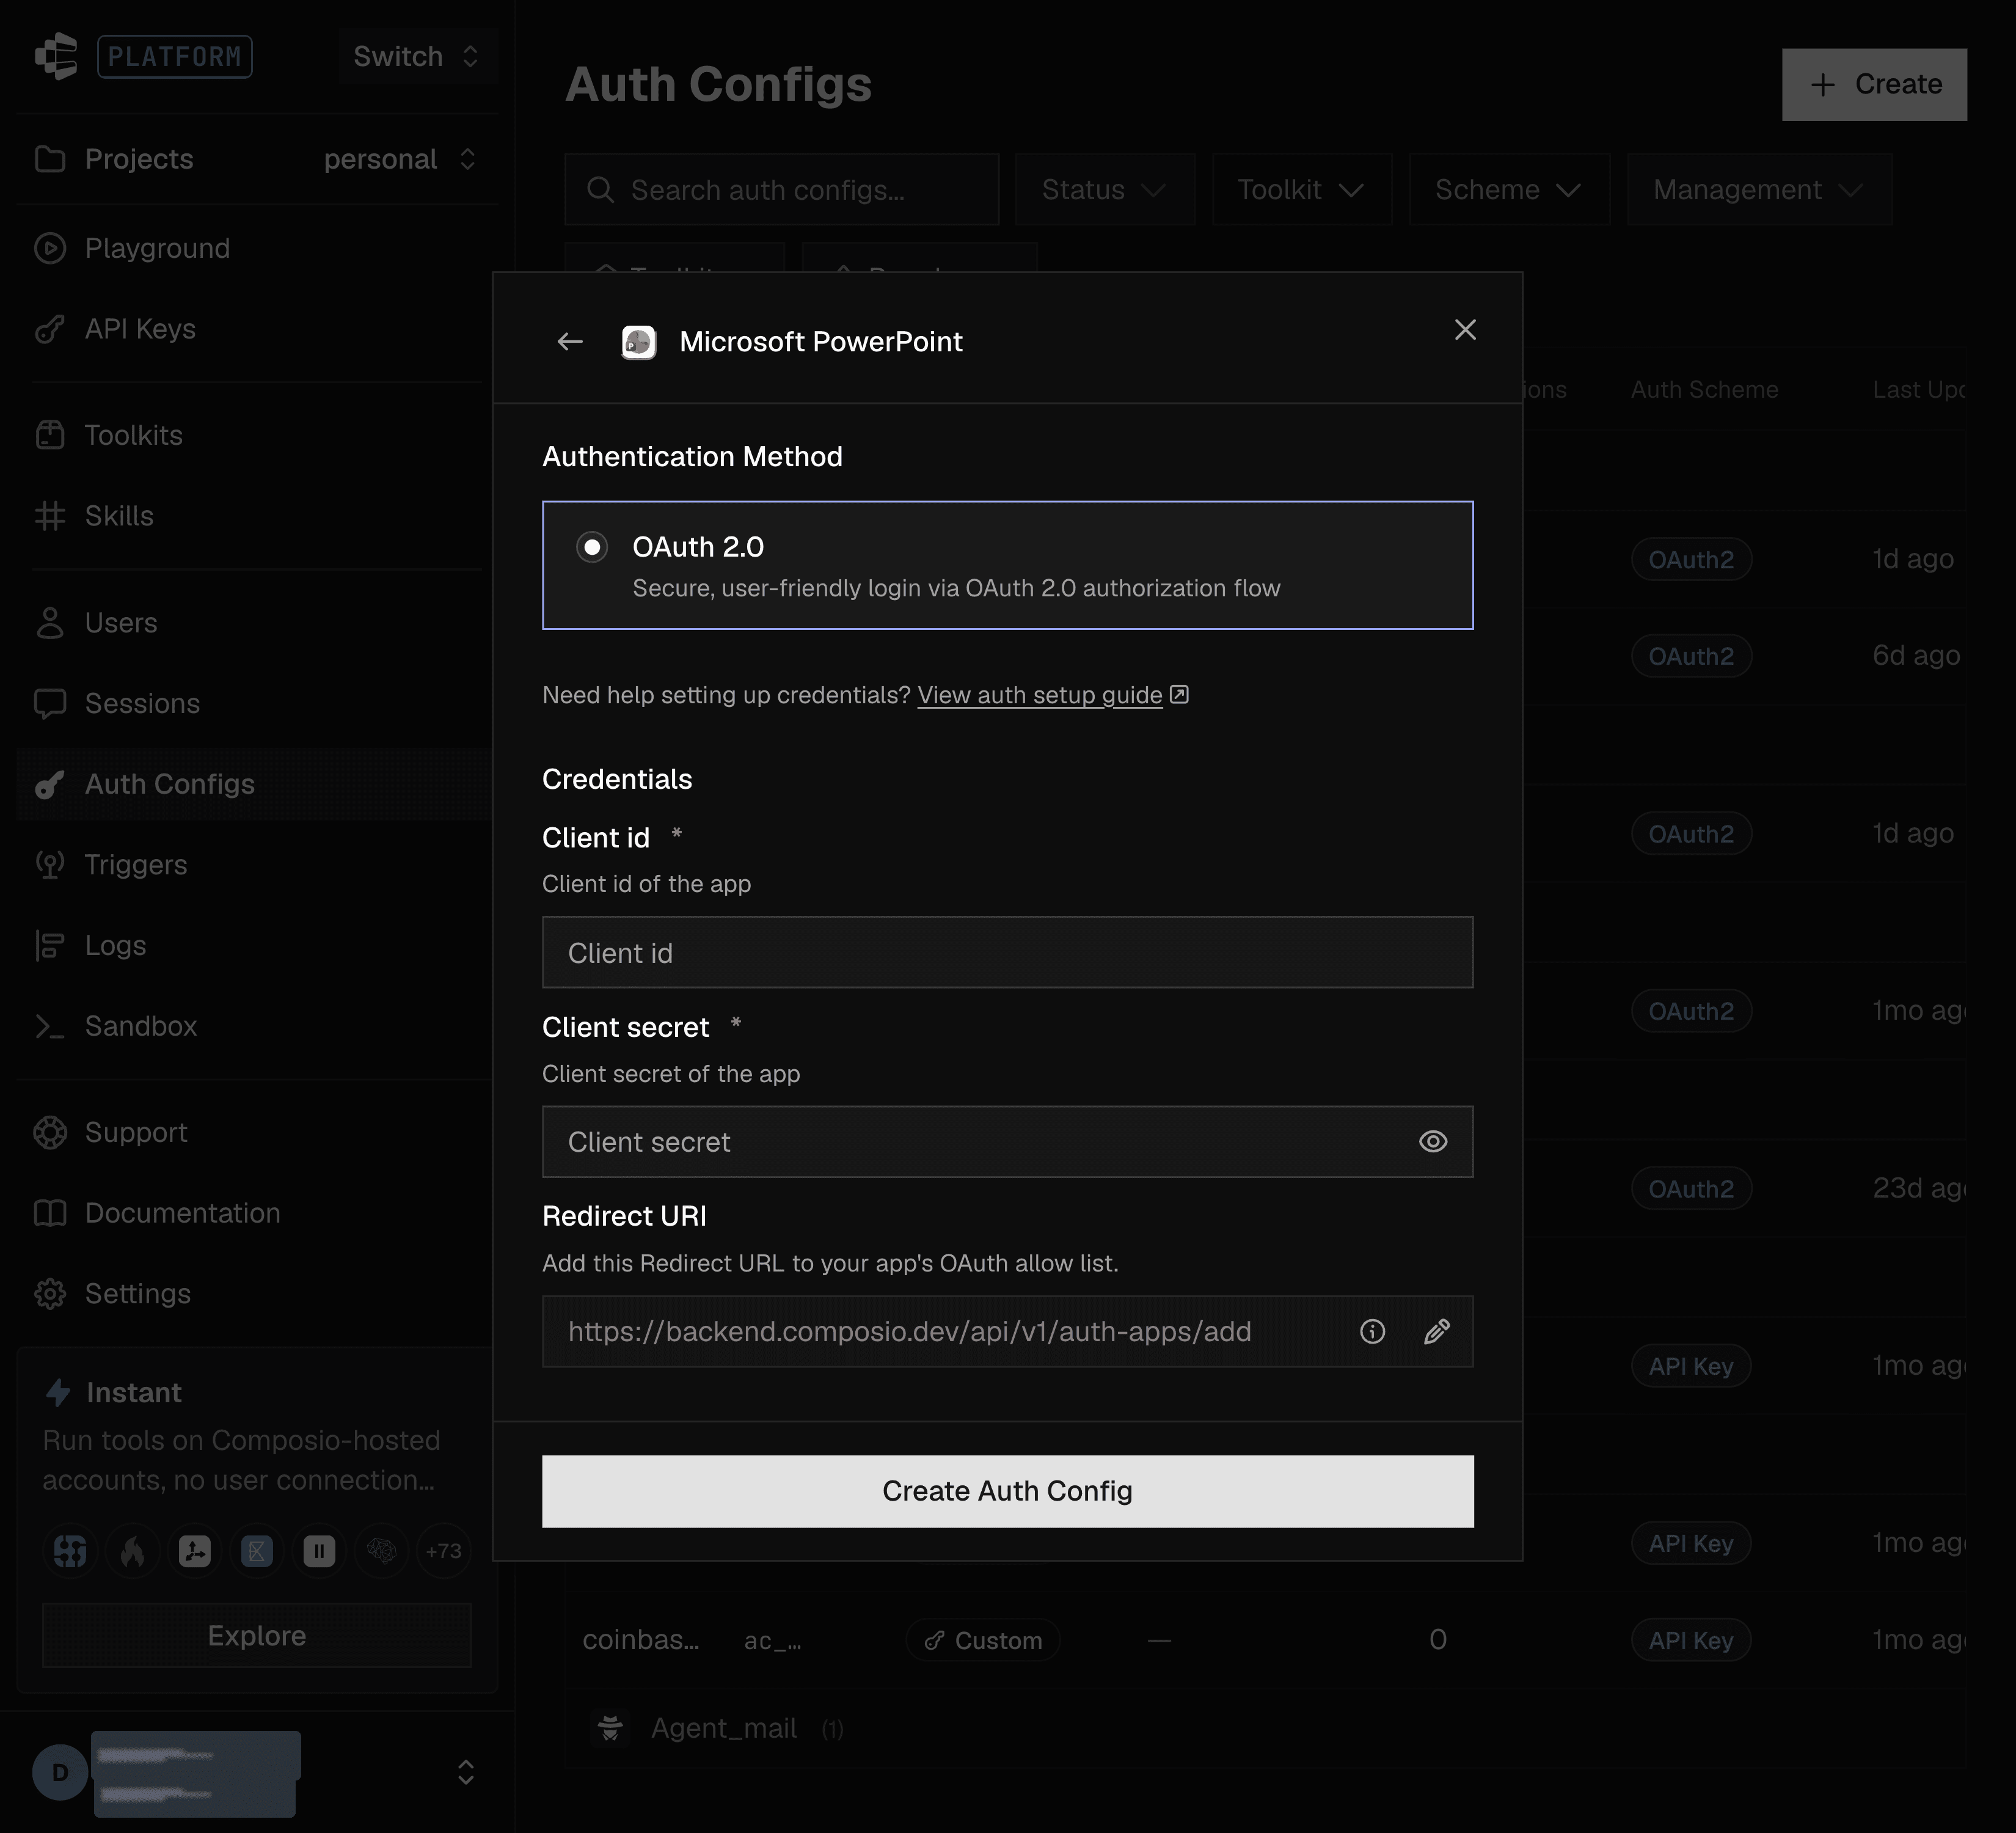The height and width of the screenshot is (1833, 2016).
Task: Click the Redirect URI info icon
Action: coord(1372,1331)
